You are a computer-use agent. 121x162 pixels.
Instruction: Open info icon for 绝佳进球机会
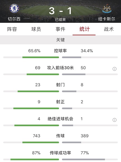tap(114, 120)
